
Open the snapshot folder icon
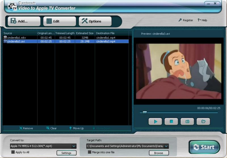[x=203, y=121]
